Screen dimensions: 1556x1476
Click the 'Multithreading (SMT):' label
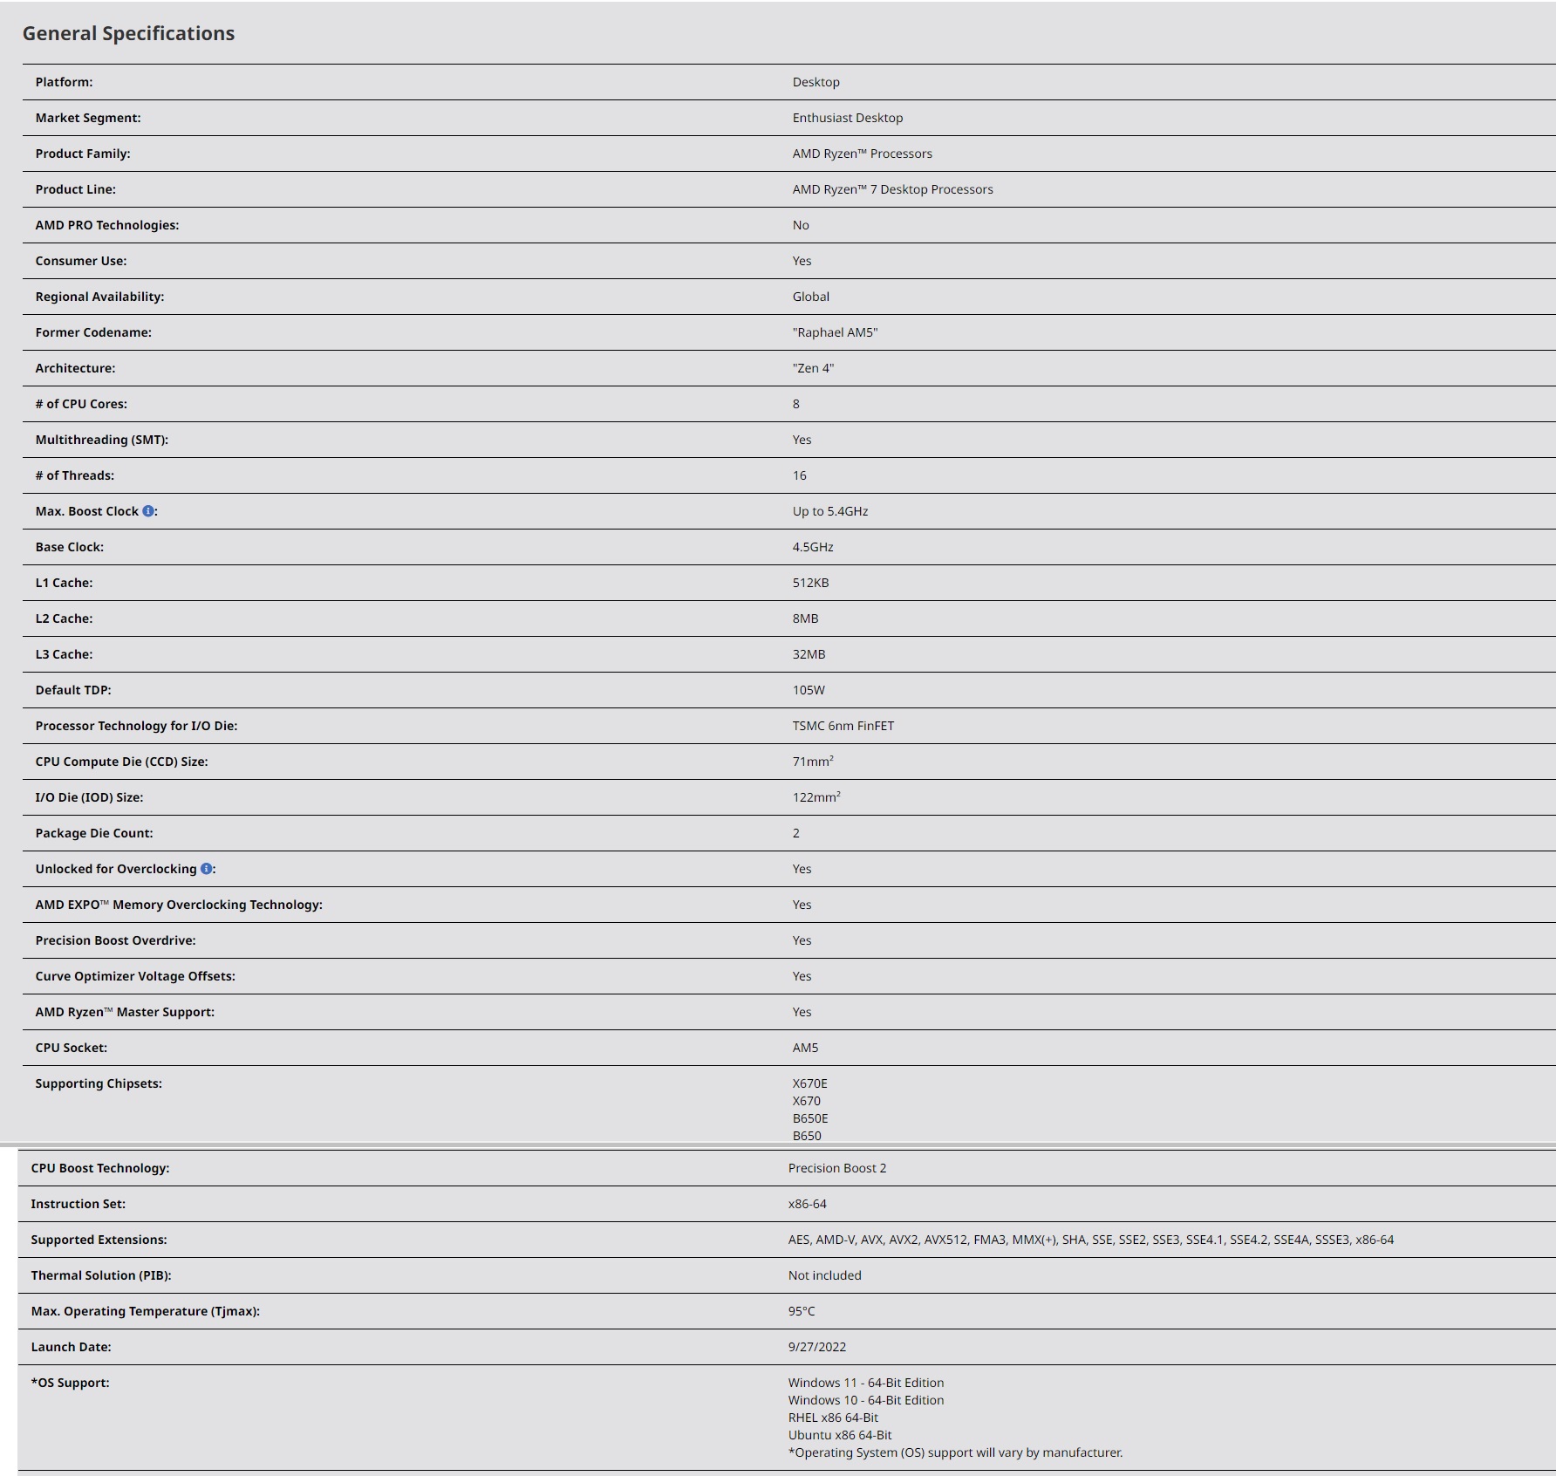102,440
